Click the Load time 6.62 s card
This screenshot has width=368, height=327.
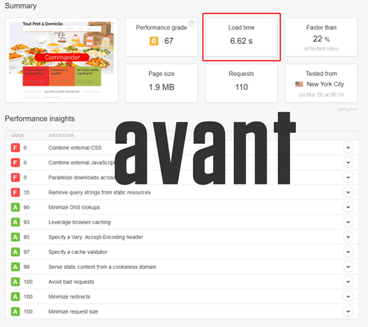tap(241, 36)
